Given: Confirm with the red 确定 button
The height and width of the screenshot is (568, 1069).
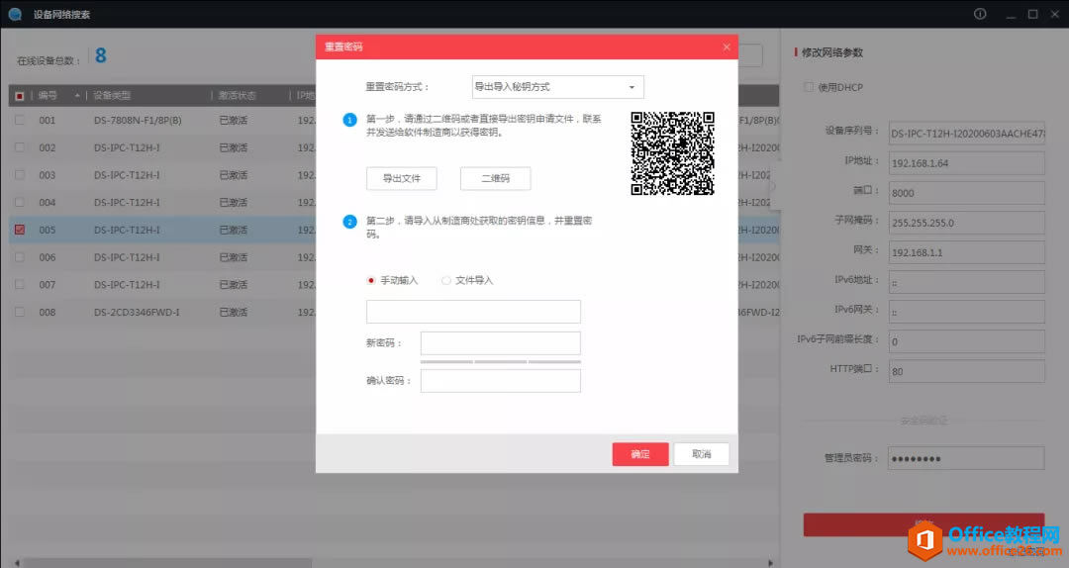Looking at the screenshot, I should tap(640, 454).
